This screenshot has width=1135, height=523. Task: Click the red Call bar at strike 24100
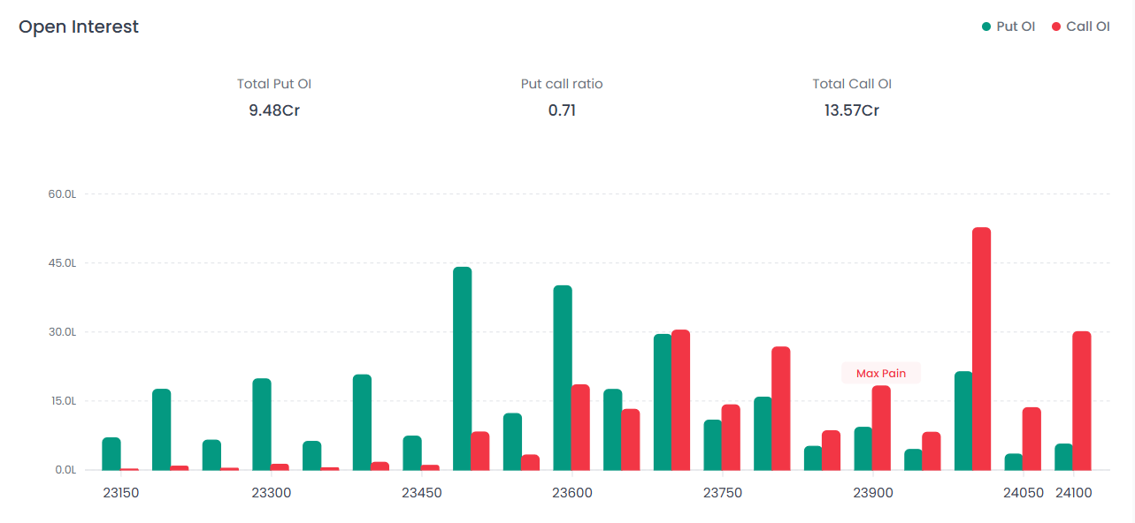[1081, 401]
